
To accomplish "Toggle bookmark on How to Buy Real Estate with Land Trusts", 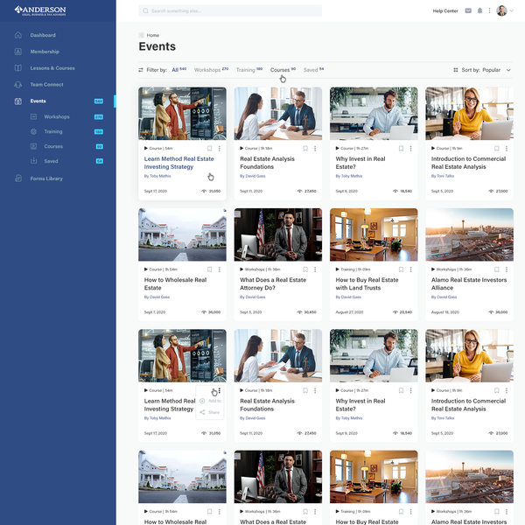I will (400, 269).
